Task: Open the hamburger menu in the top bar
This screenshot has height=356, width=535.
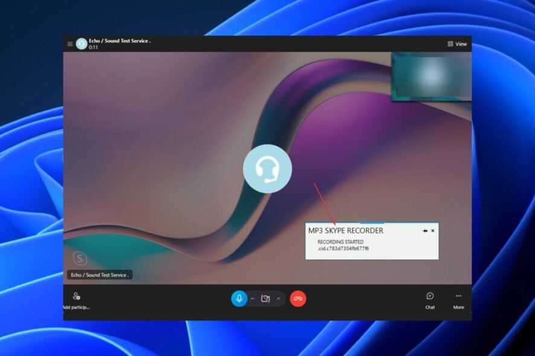Action: (x=69, y=43)
